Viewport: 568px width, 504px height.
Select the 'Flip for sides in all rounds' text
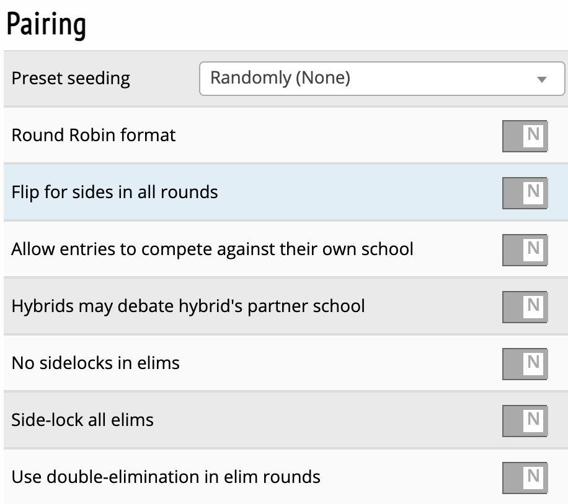[115, 193]
